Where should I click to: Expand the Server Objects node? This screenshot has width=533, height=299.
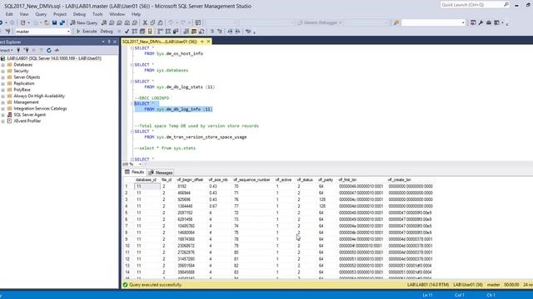(2, 77)
